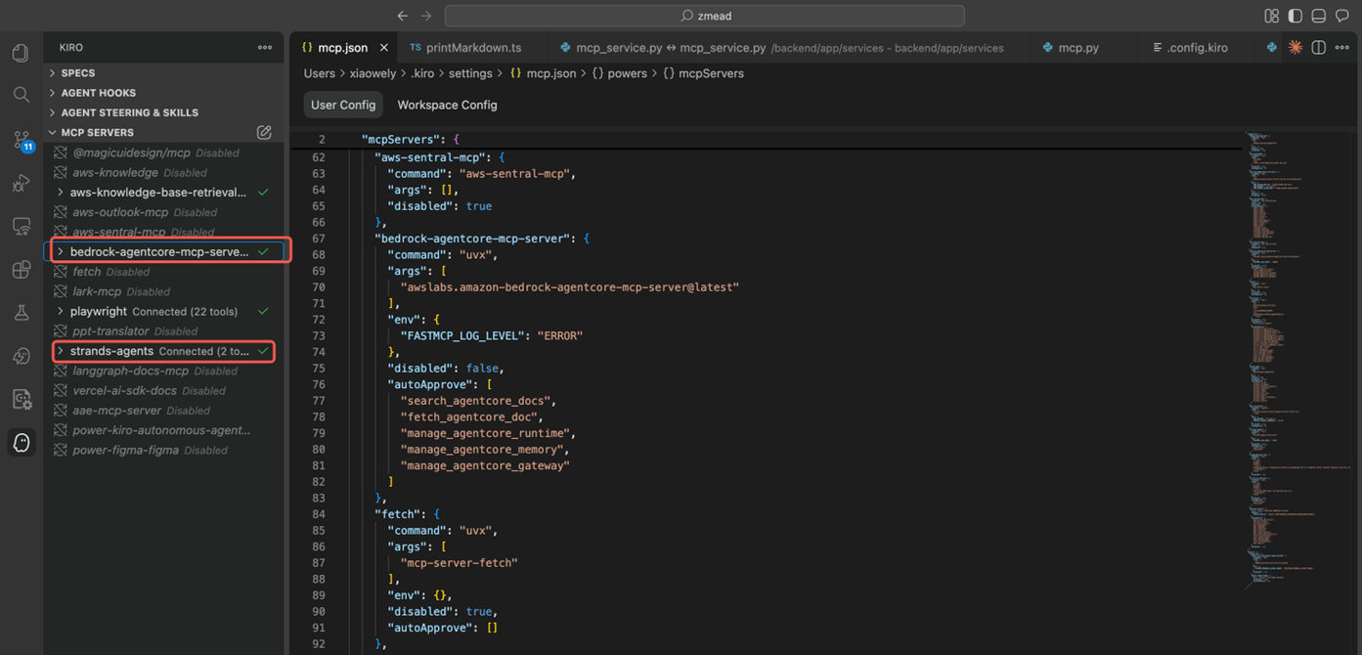Screen dimensions: 1362x655
Task: Click the zmead search box in title bar
Action: pyautogui.click(x=704, y=16)
